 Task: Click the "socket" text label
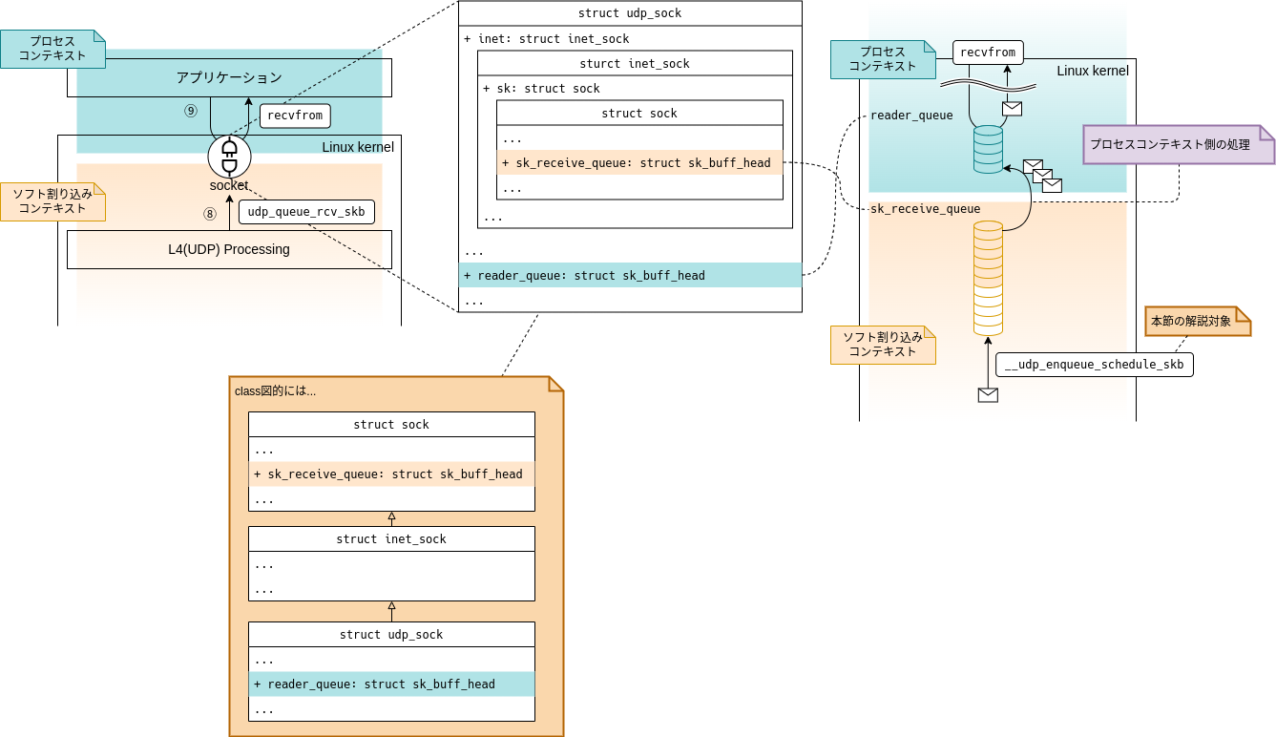tap(229, 185)
